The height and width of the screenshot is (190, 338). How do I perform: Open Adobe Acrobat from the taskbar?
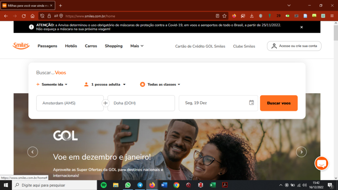(x=225, y=185)
